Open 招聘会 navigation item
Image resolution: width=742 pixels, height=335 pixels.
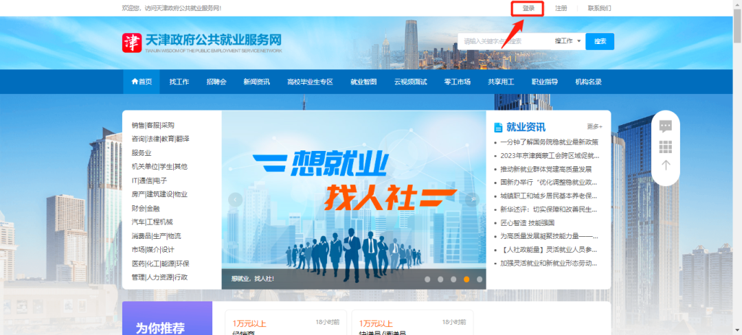point(216,82)
